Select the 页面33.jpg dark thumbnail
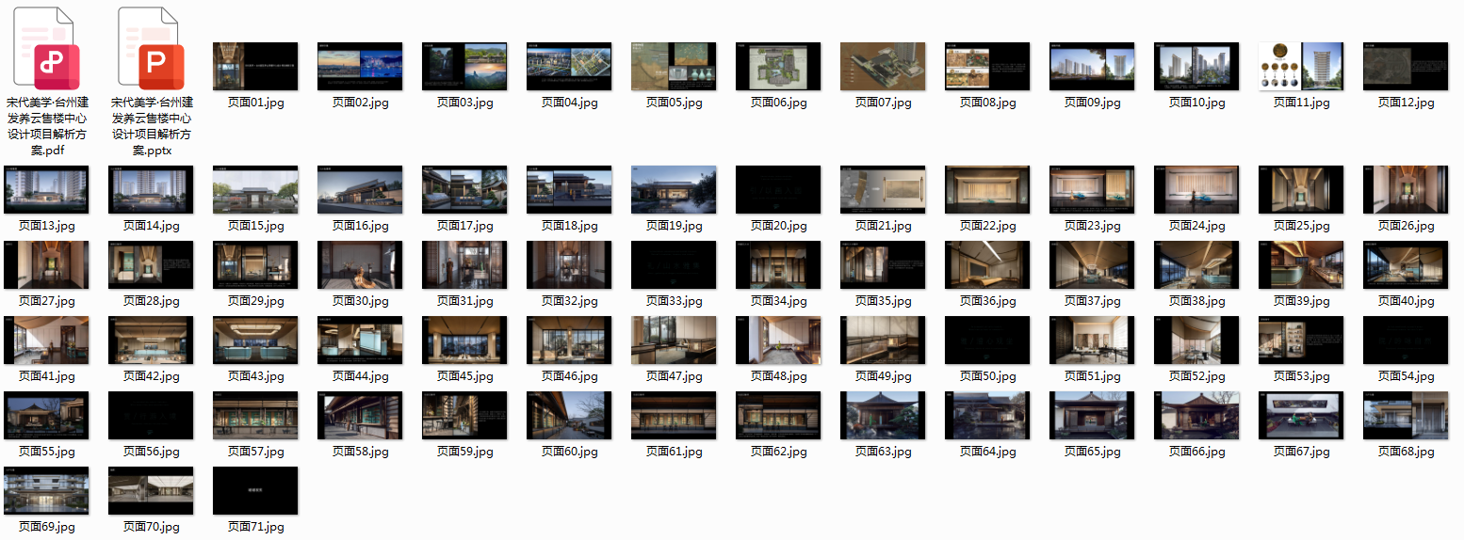1464x540 pixels. (x=674, y=264)
